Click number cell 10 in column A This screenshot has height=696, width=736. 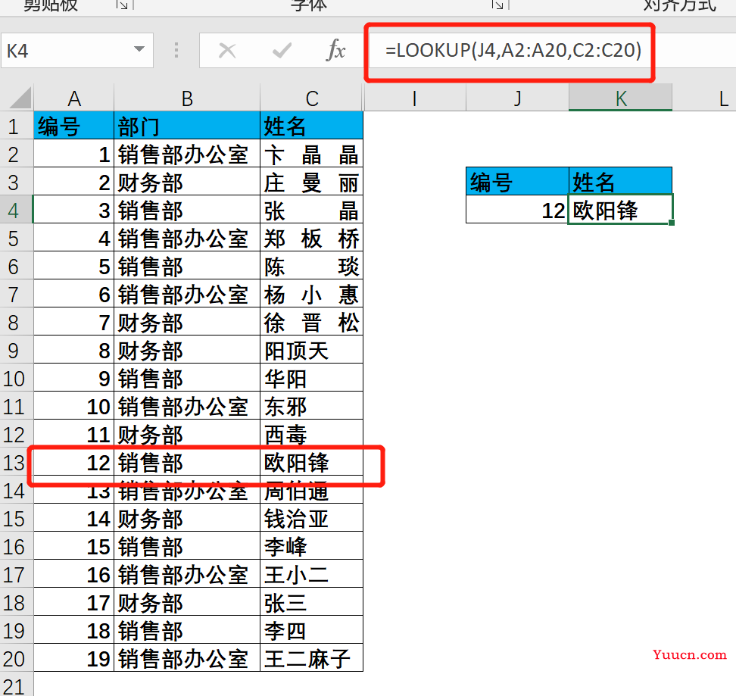pos(73,407)
